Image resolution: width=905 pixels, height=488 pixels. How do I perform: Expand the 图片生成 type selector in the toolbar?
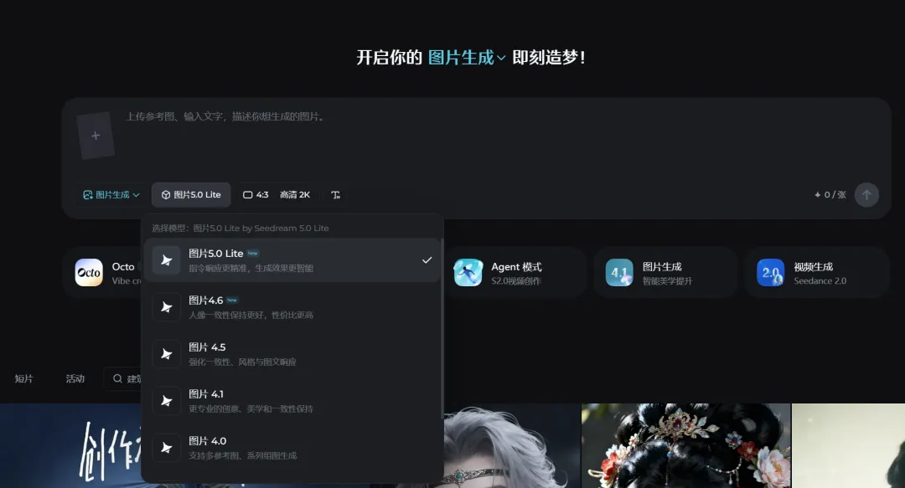tap(111, 195)
